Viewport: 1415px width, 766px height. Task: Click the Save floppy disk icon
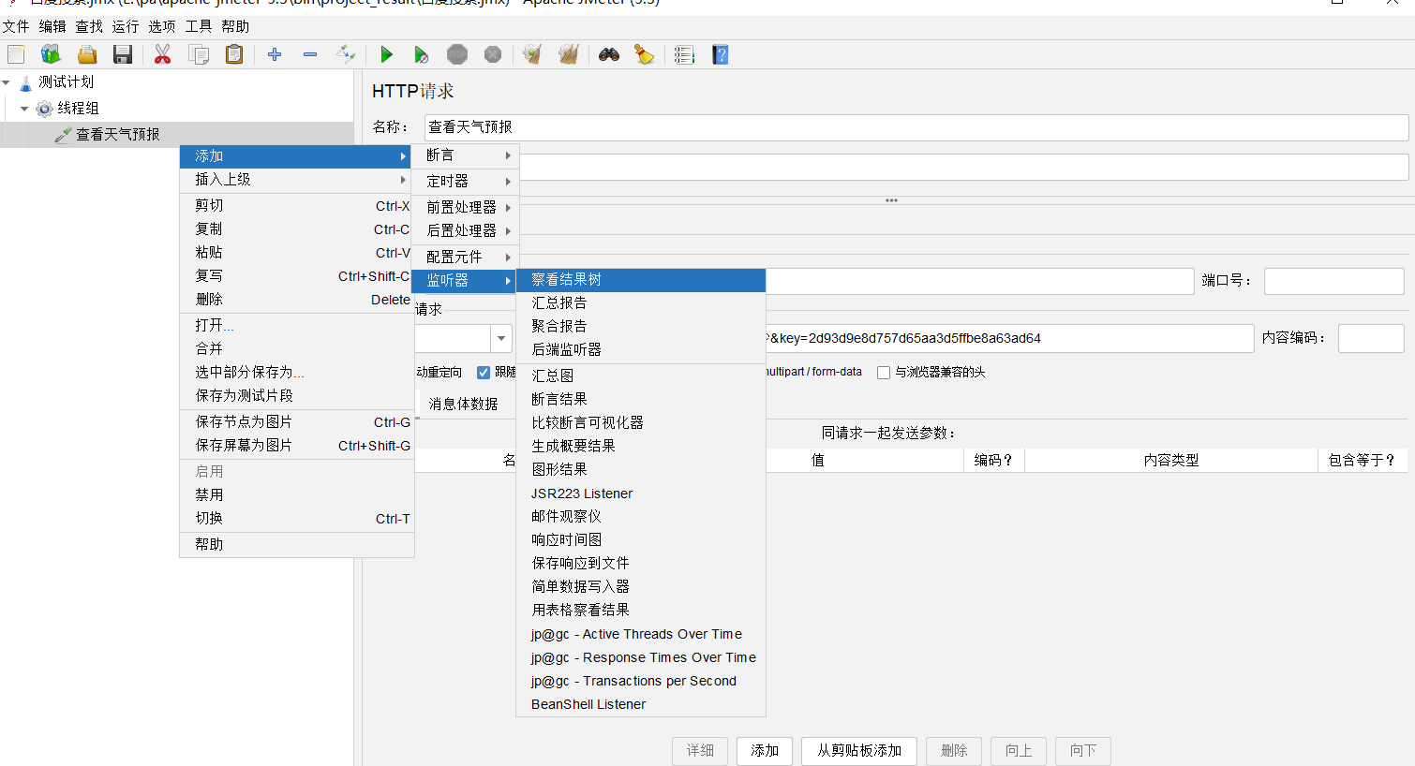coord(123,55)
